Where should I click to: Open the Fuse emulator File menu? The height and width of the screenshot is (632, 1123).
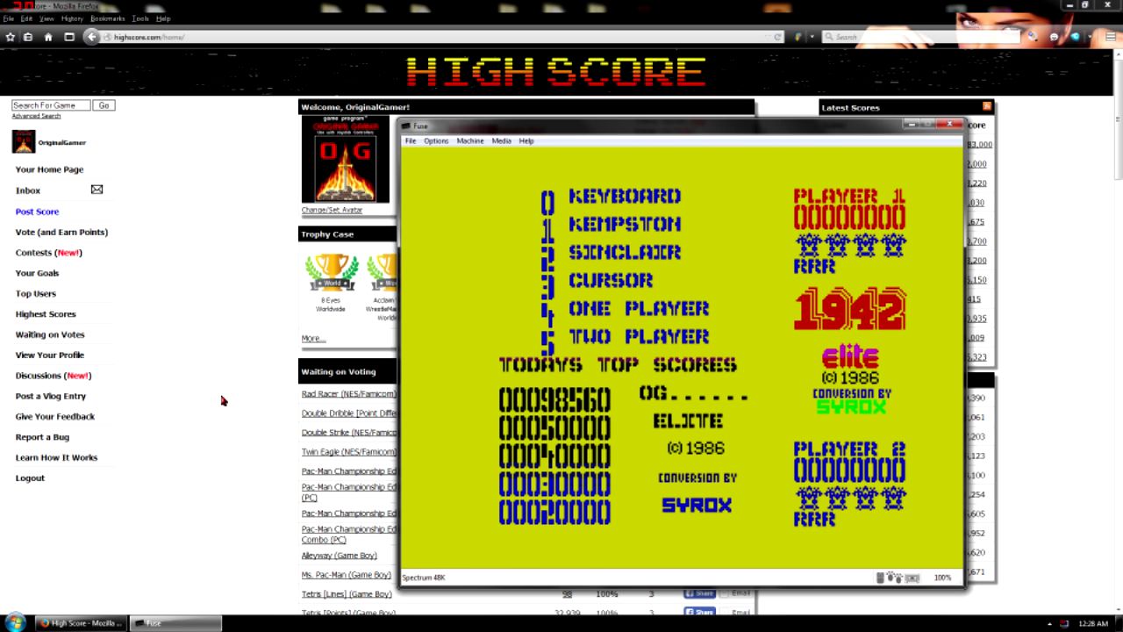tap(410, 140)
